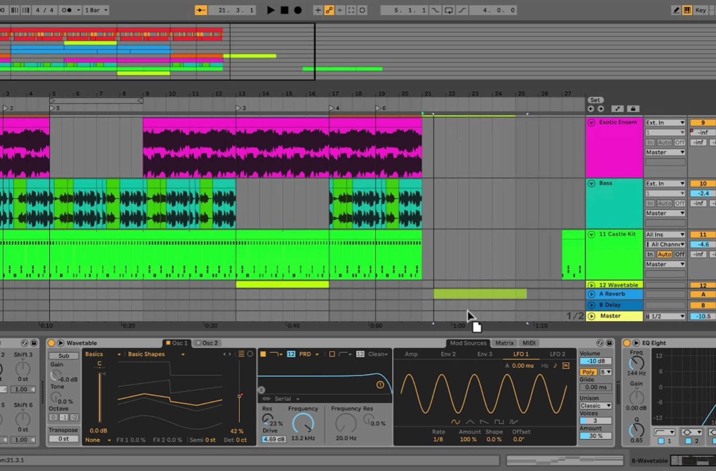Viewport: 716px width, 471px height.
Task: Open the 1 Bar quantization menu
Action: point(96,10)
